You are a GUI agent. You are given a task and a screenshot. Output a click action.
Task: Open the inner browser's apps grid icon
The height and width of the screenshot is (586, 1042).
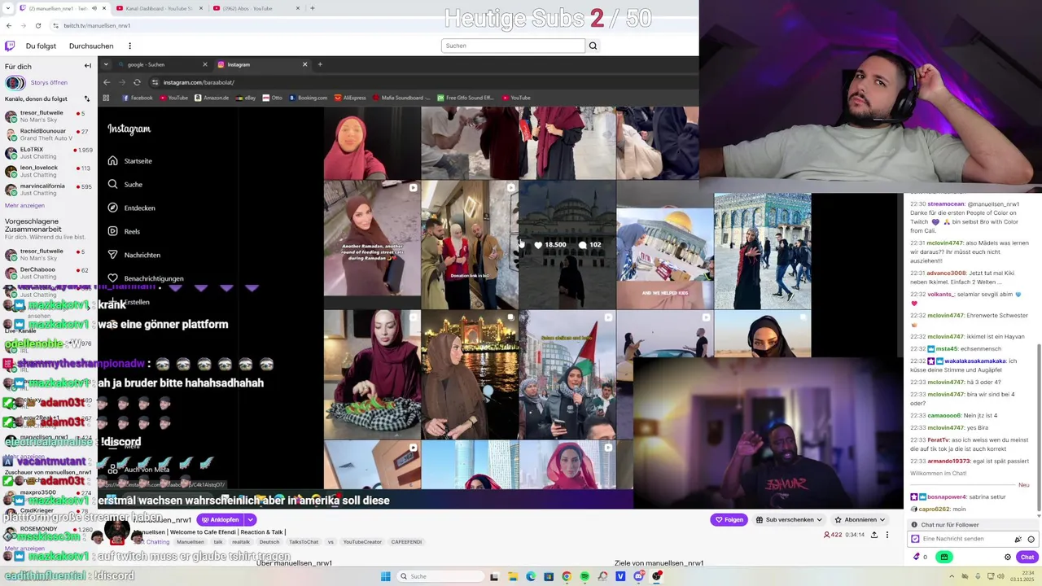(106, 98)
